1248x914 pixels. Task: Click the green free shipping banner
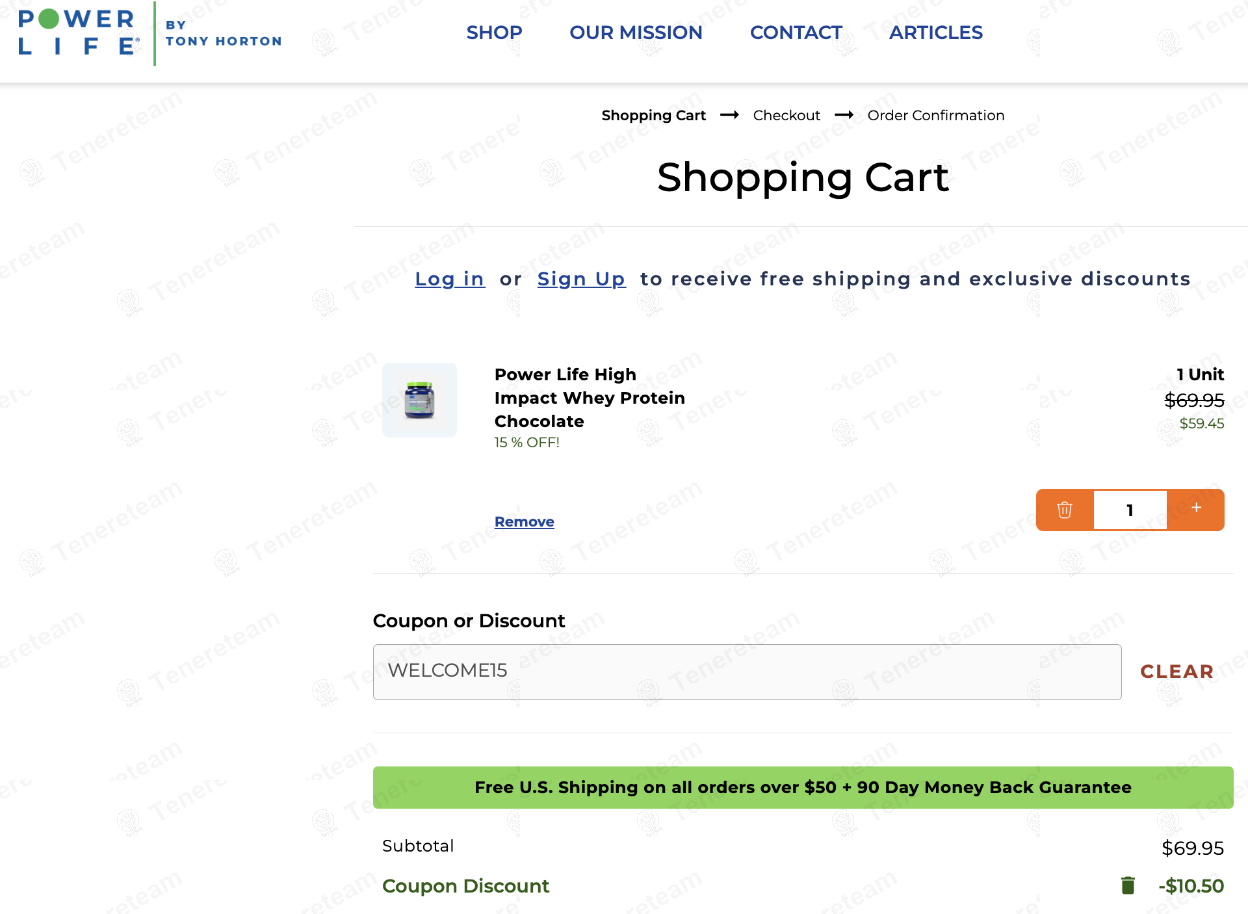[803, 787]
